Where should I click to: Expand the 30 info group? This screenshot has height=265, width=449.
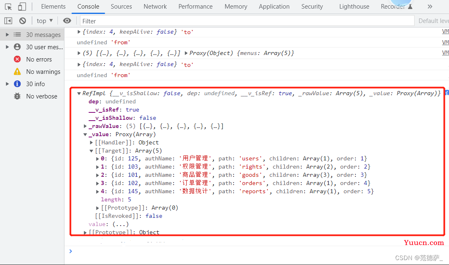pos(7,84)
